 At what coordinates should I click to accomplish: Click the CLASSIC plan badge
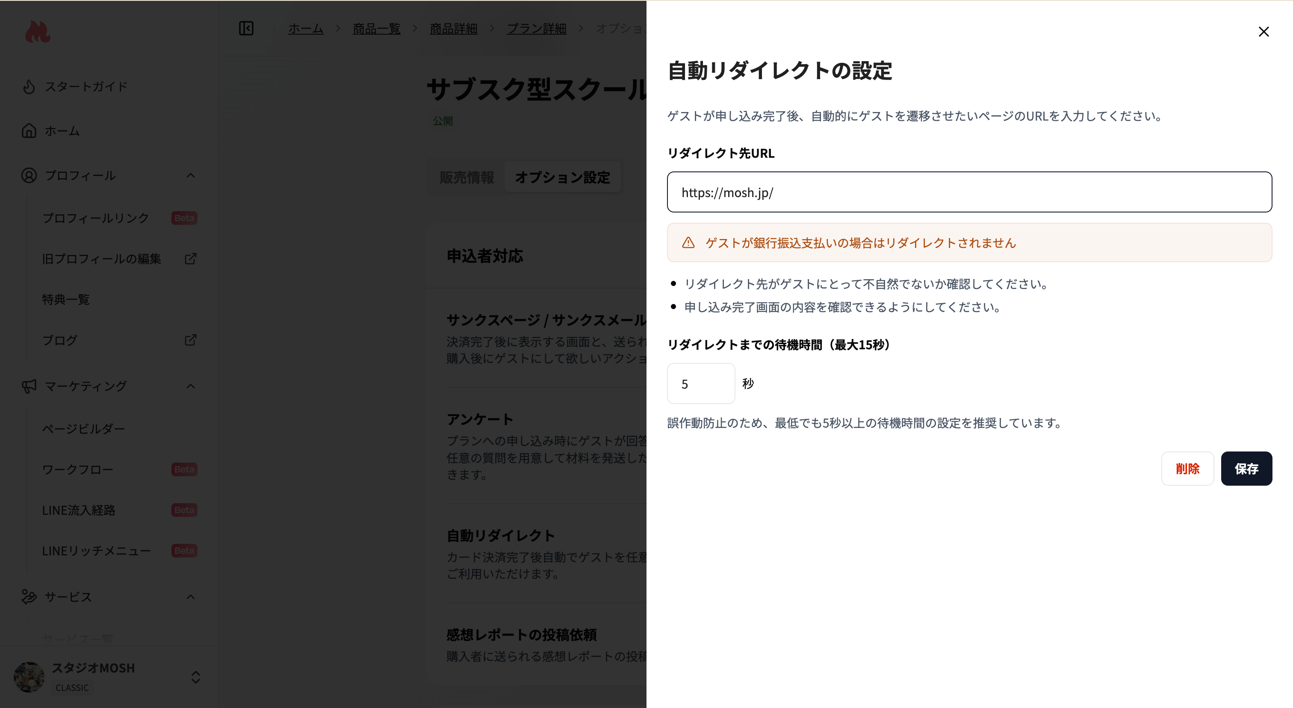coord(72,687)
